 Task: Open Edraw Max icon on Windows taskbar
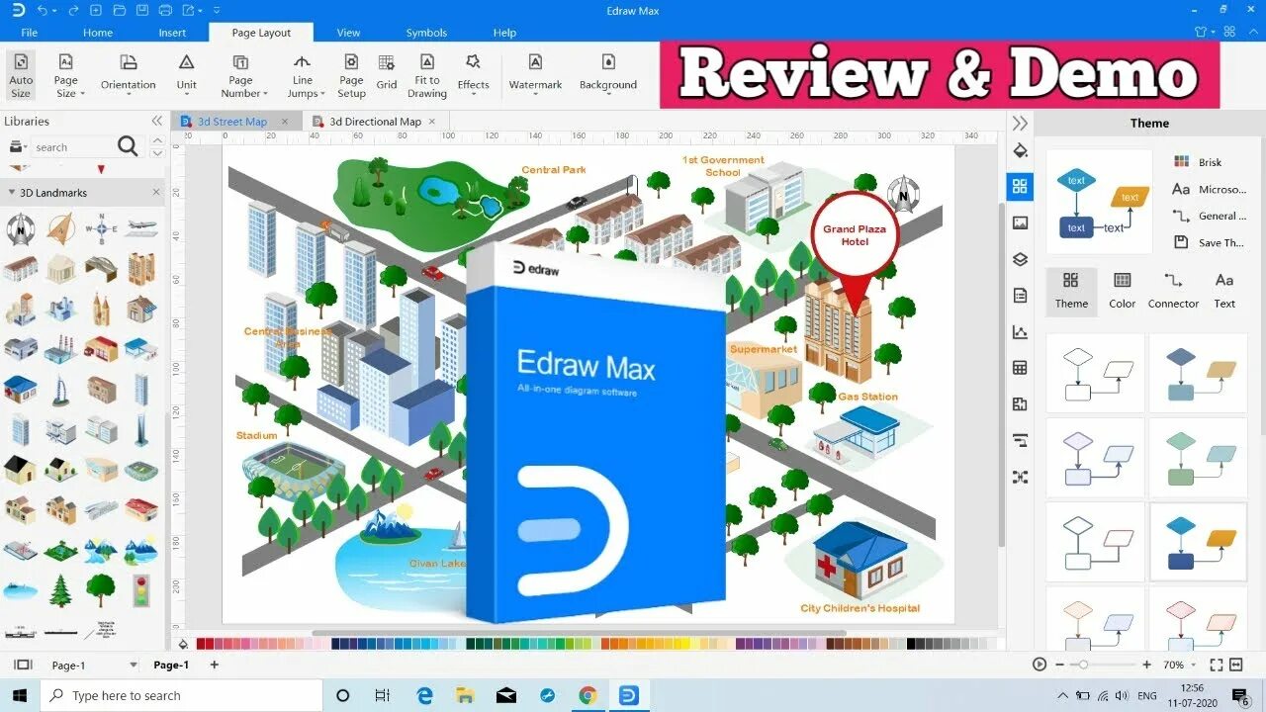(x=628, y=695)
